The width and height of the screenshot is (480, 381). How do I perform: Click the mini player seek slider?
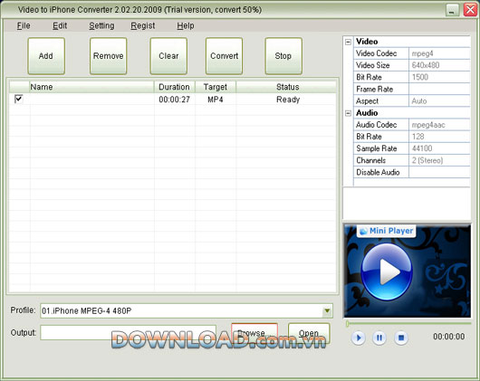(408, 323)
